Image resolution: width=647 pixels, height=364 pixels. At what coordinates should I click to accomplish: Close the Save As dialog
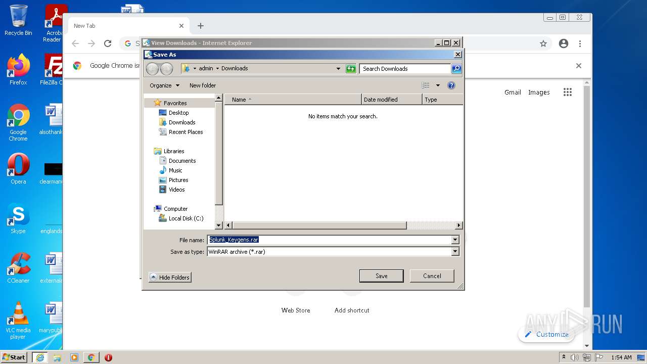457,55
